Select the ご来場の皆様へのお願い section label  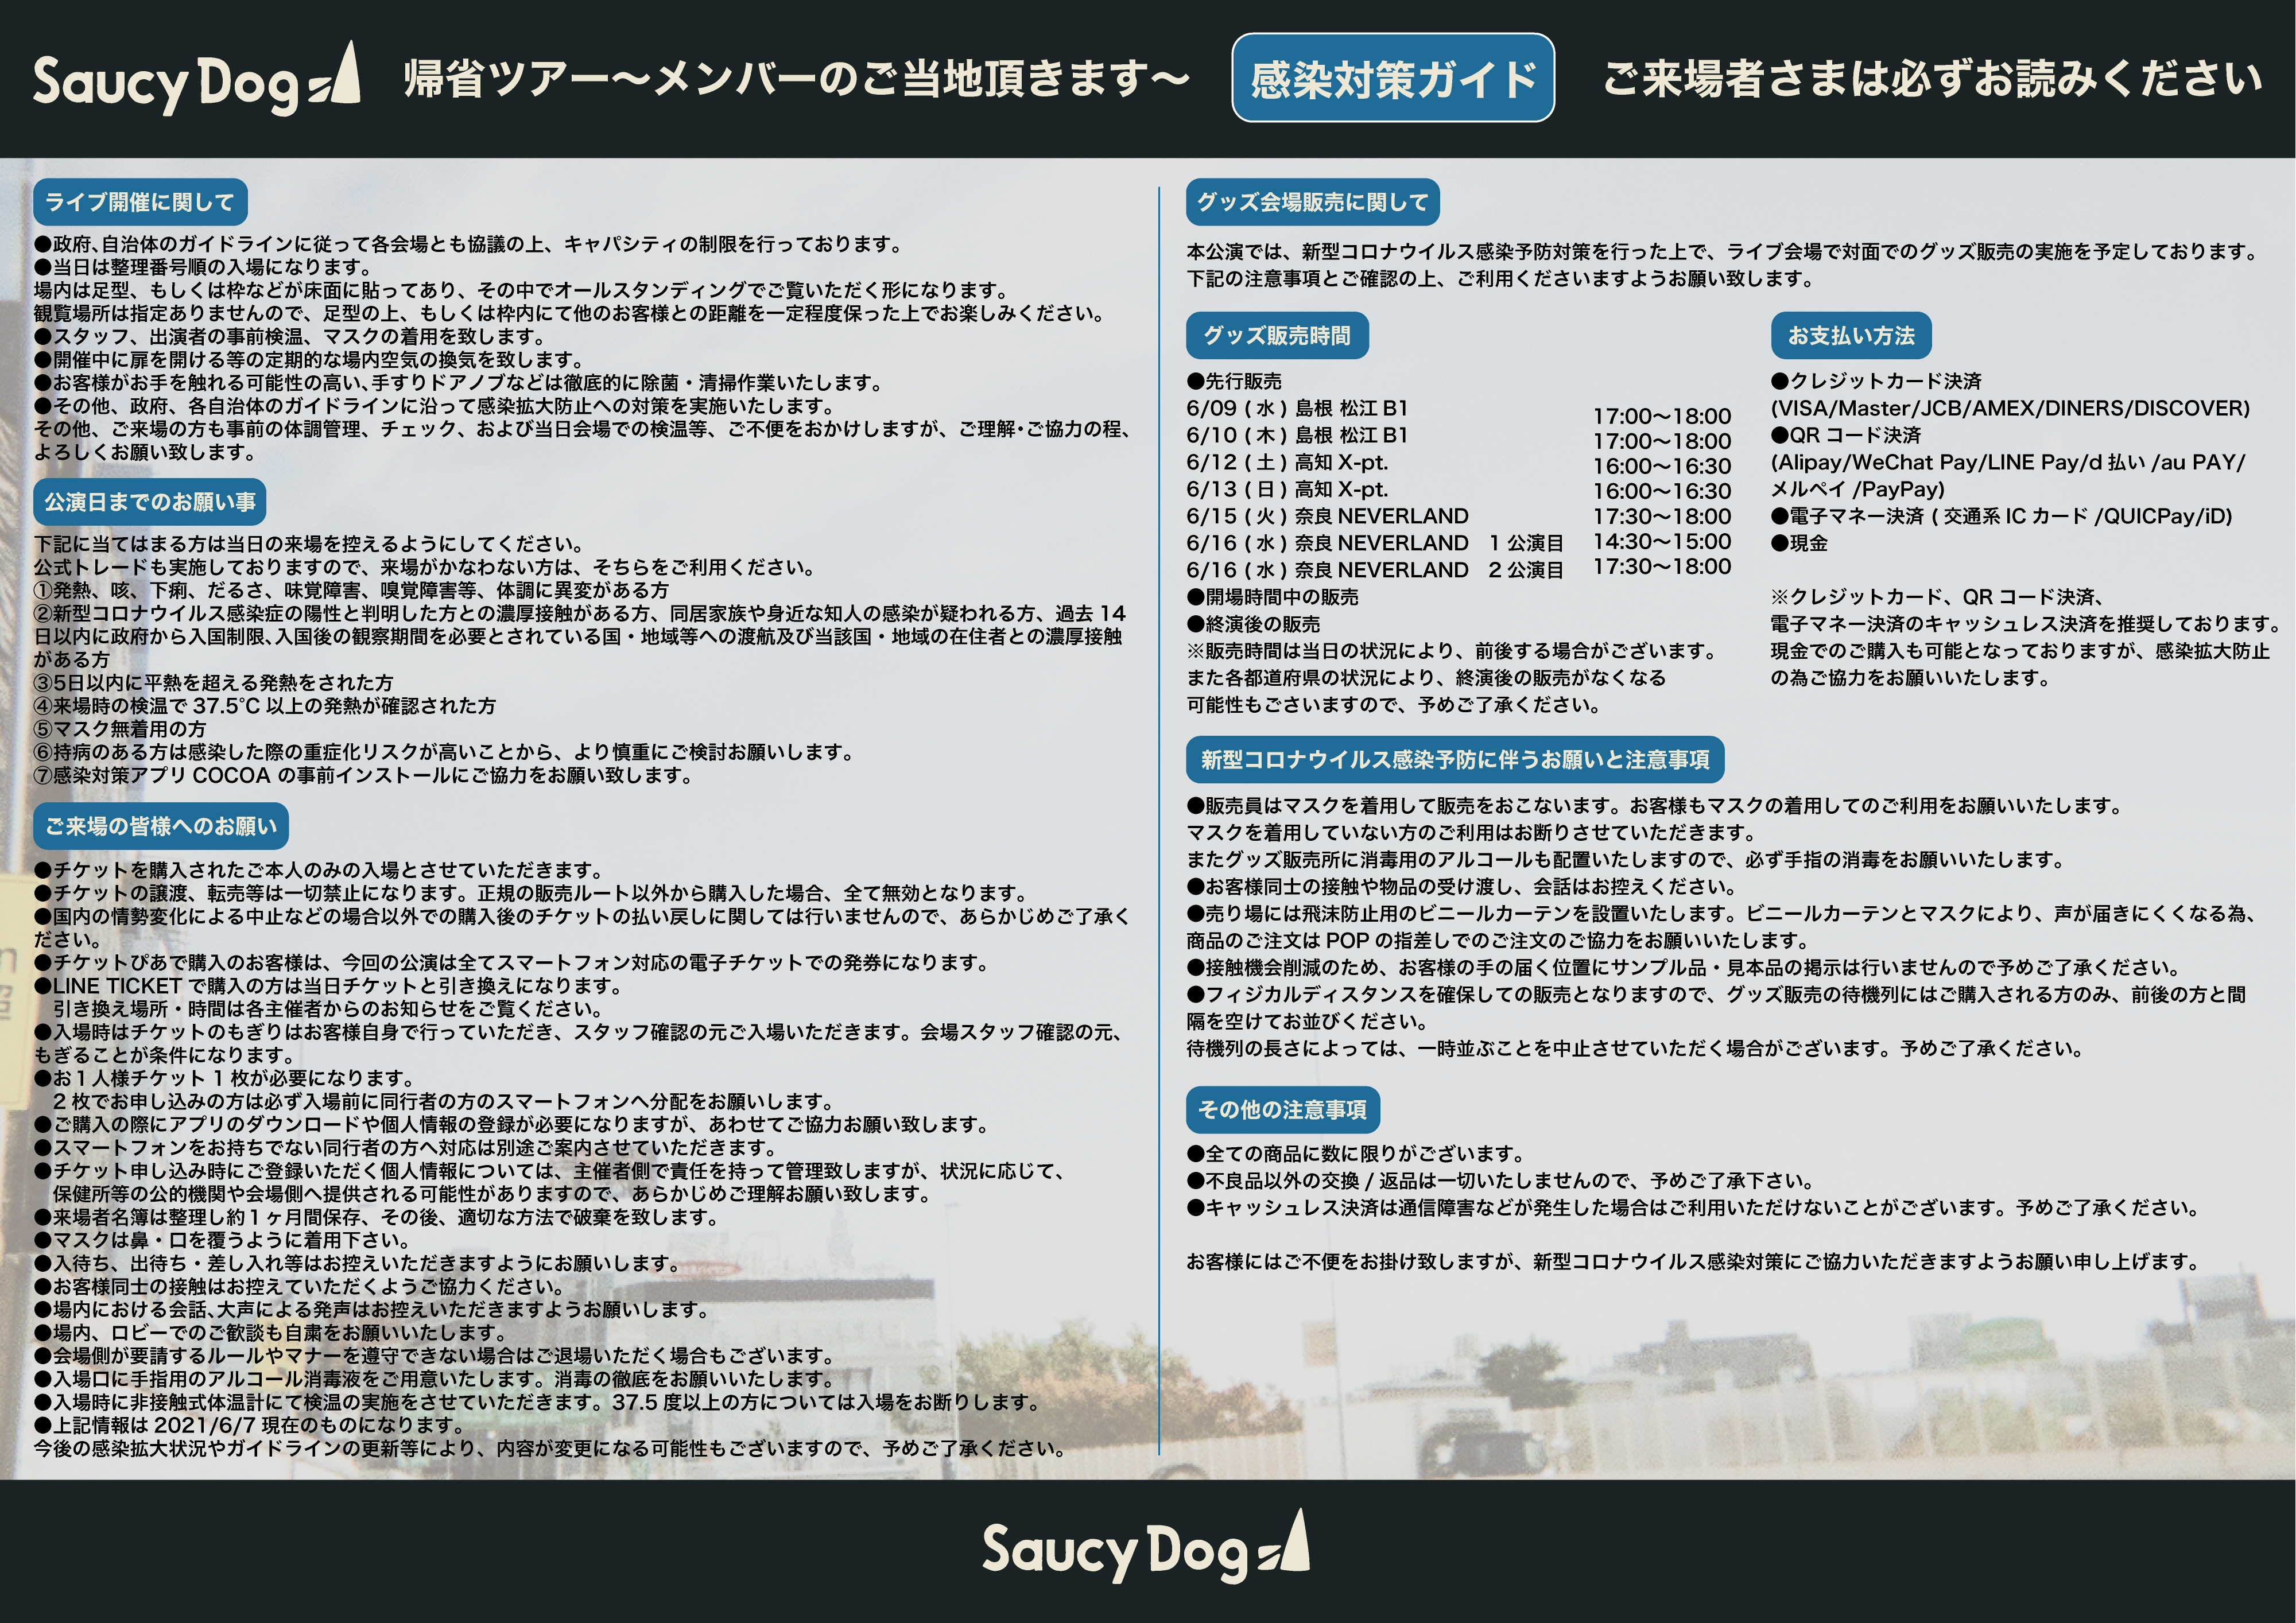(161, 826)
